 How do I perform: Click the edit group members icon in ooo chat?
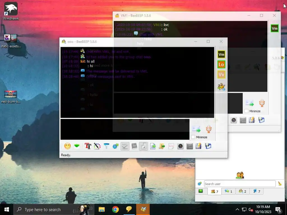pyautogui.click(x=221, y=87)
